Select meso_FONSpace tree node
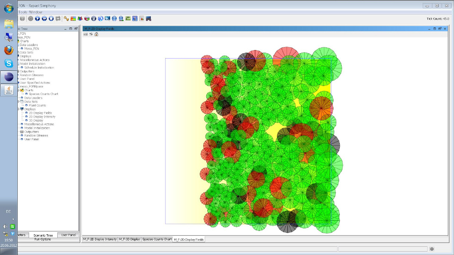 coord(32,86)
